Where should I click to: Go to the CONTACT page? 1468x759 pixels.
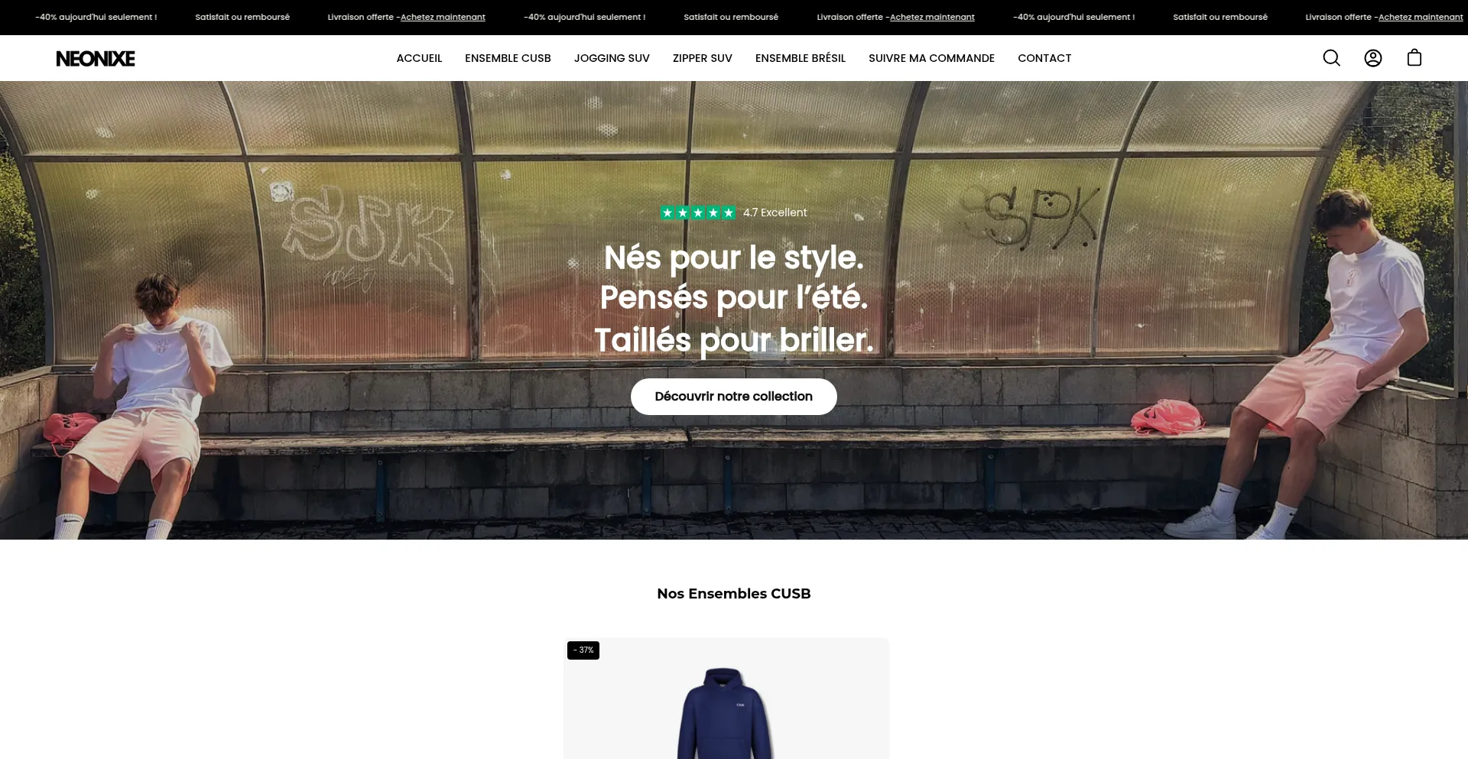[1044, 58]
